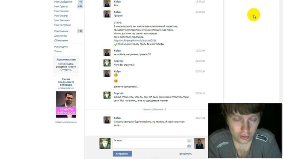Insert an emoji with the smiley icon

(189, 140)
